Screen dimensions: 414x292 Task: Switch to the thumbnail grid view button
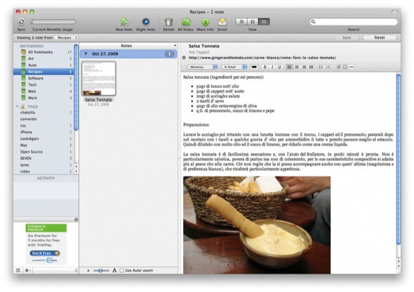[264, 22]
